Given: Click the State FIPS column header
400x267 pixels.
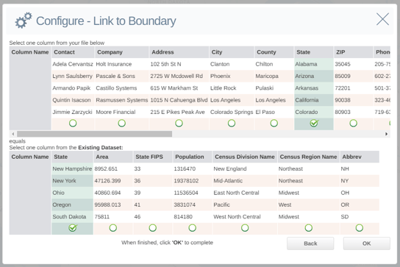Looking at the screenshot, I should pyautogui.click(x=153, y=157).
